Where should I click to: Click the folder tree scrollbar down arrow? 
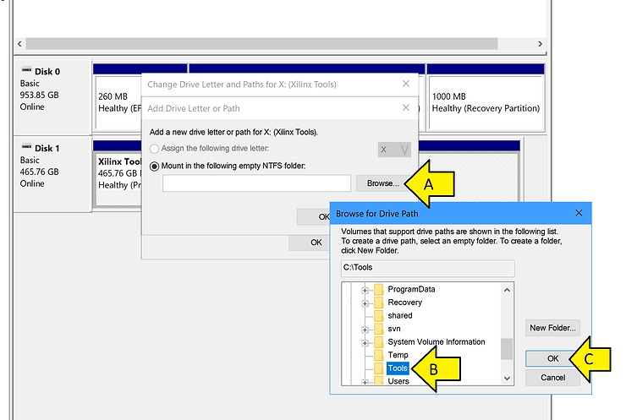tap(507, 377)
